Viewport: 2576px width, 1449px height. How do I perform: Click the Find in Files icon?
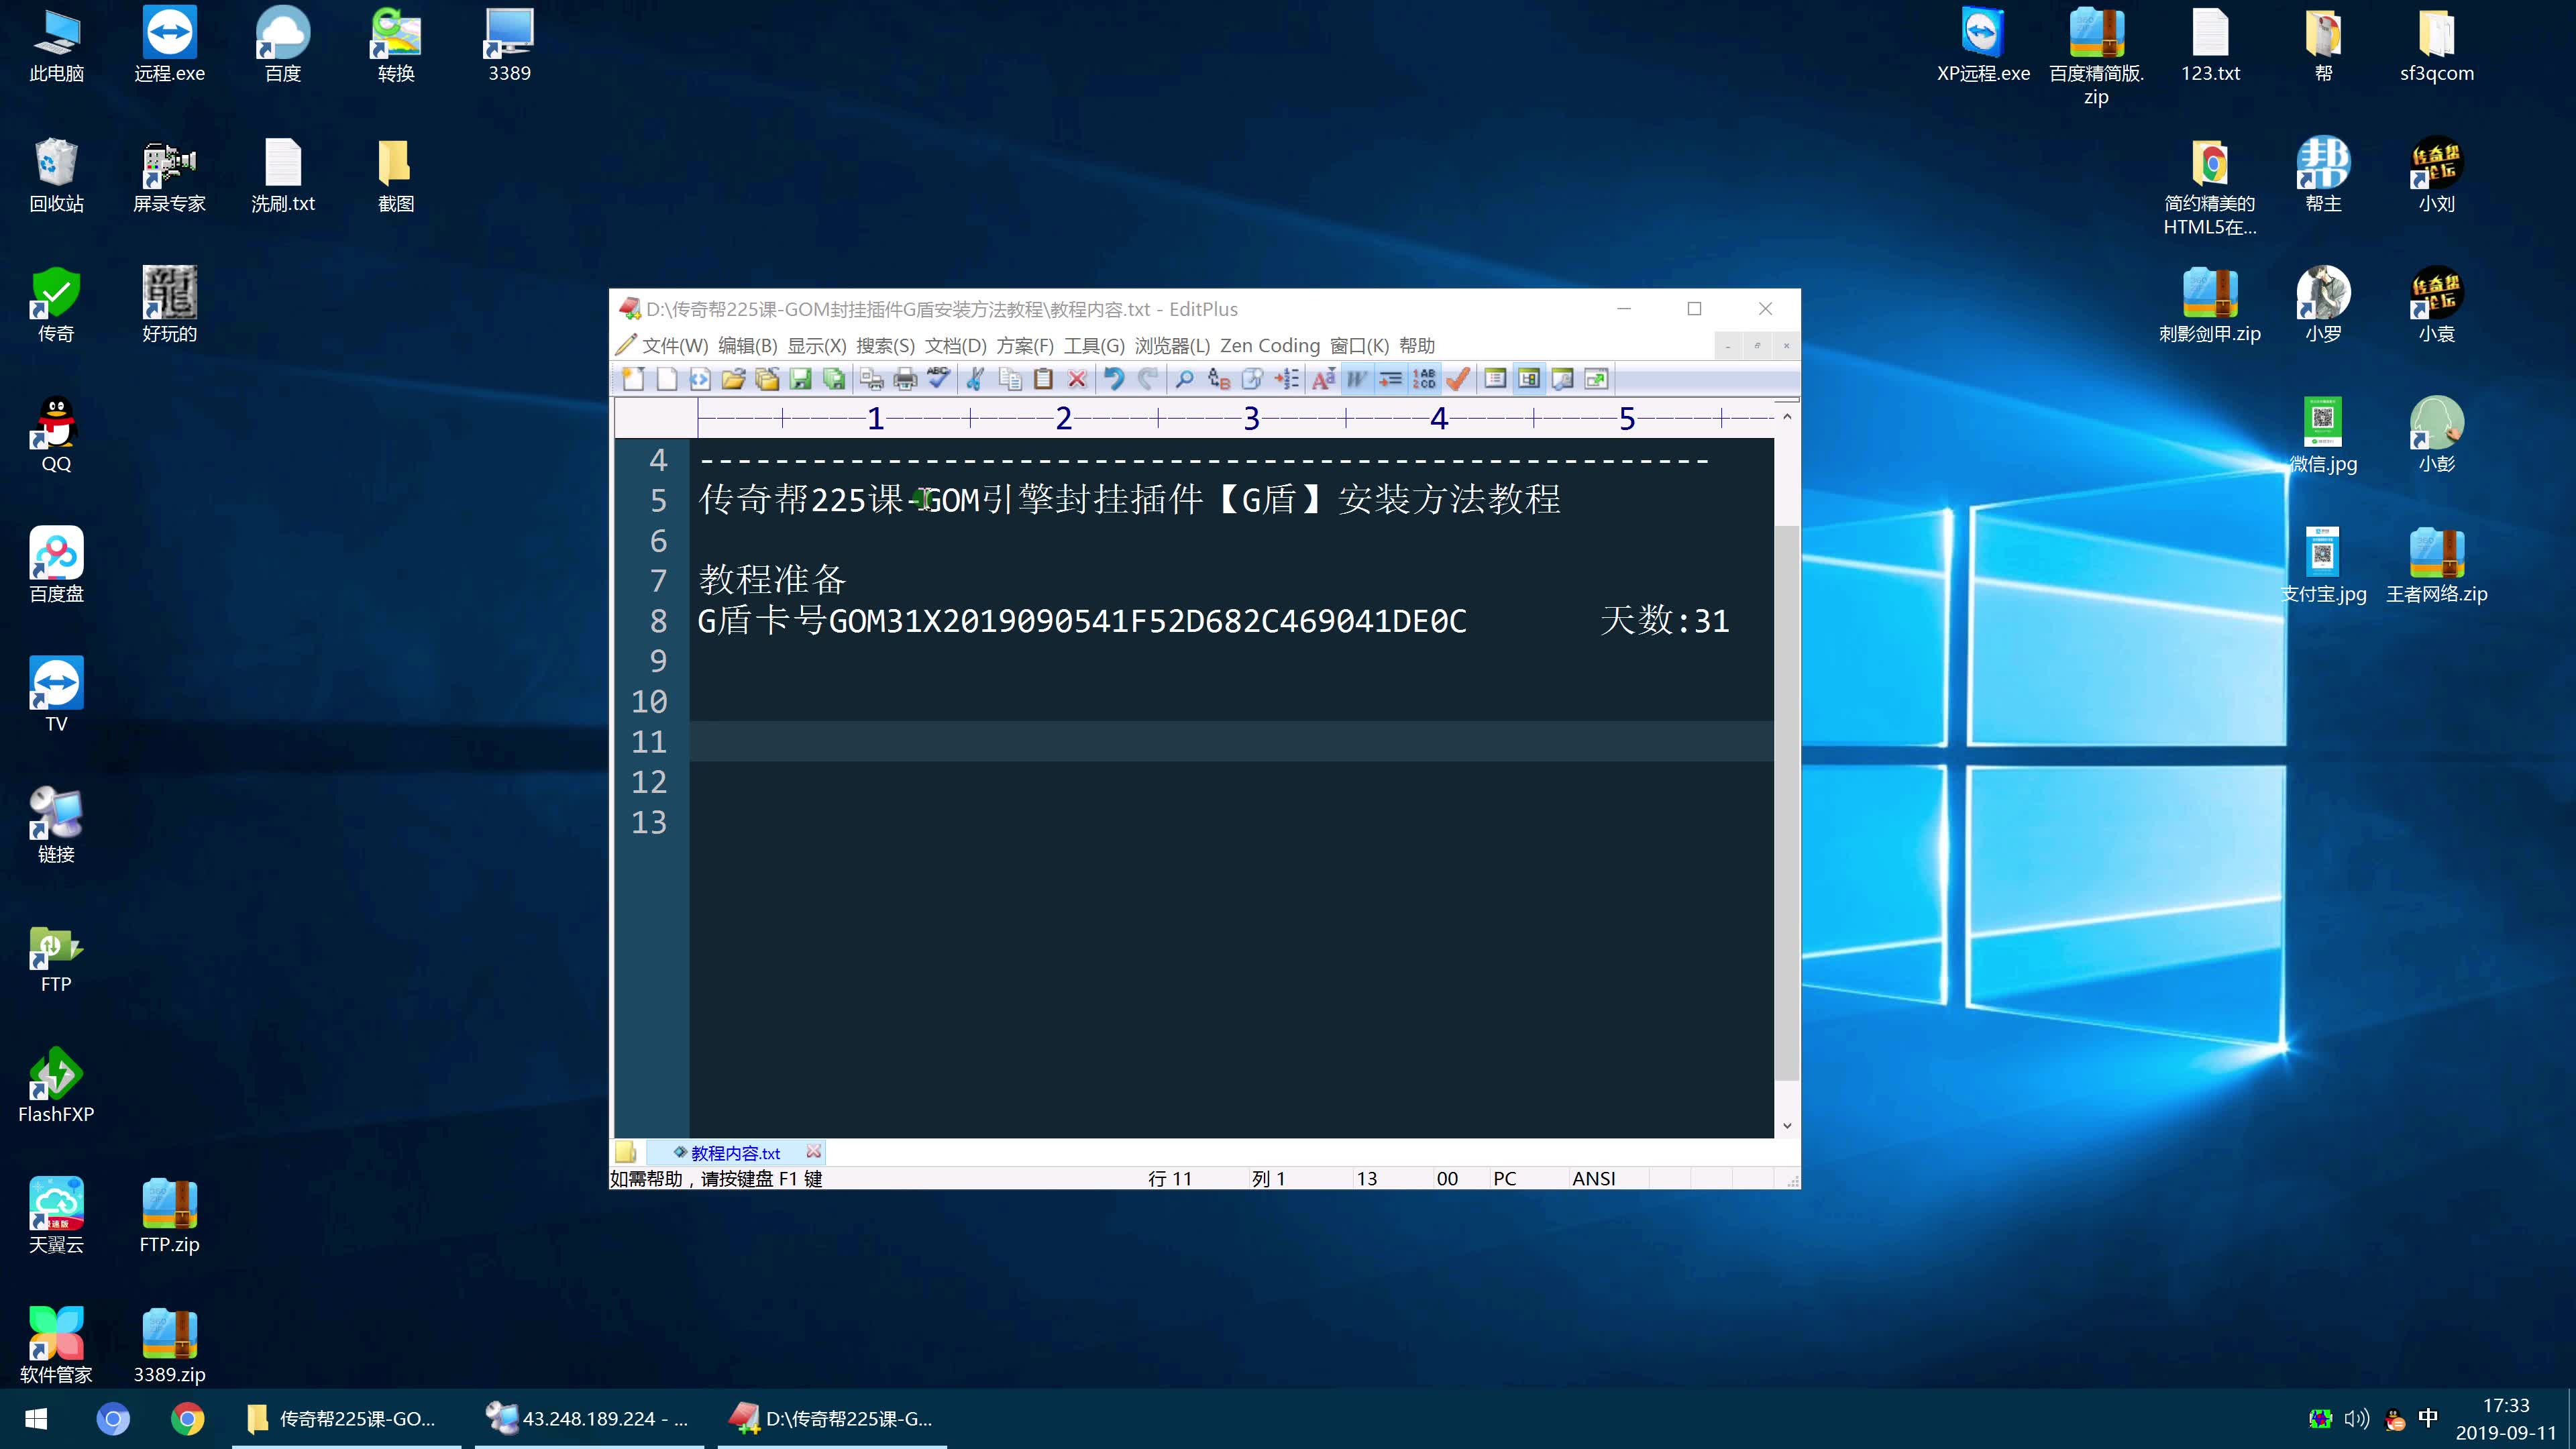pyautogui.click(x=1252, y=379)
